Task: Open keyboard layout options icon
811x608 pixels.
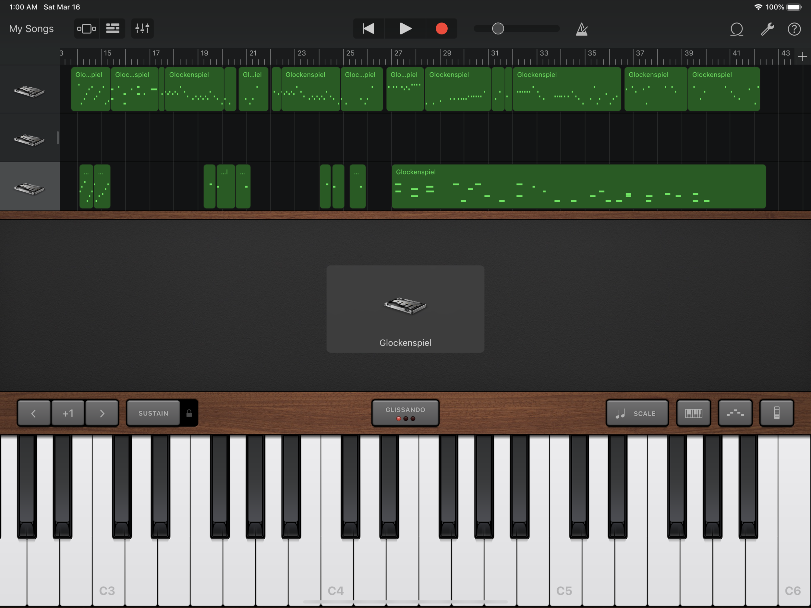Action: pyautogui.click(x=693, y=413)
